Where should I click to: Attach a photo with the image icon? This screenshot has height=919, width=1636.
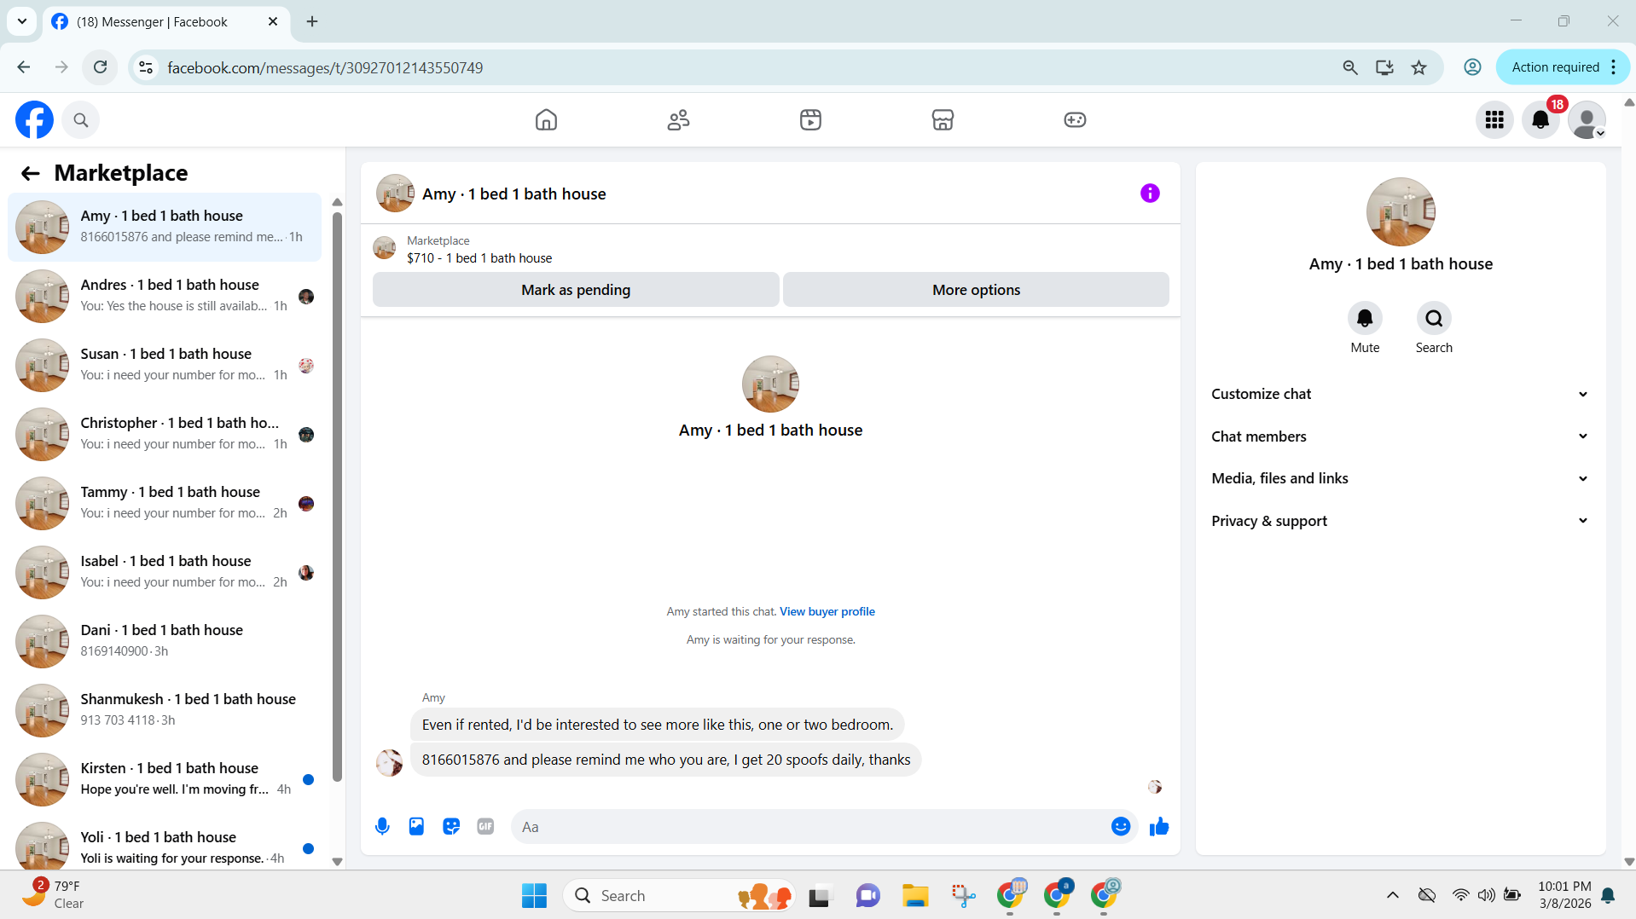tap(416, 826)
